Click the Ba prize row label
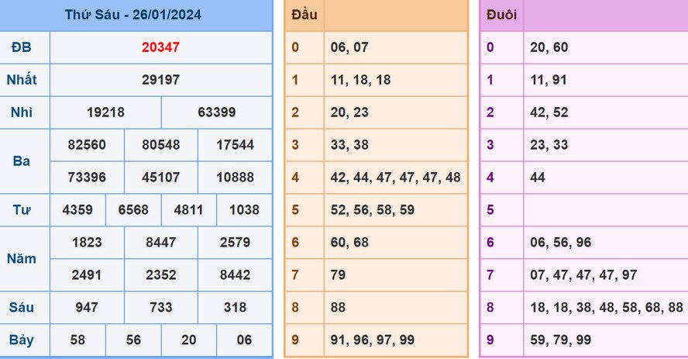The width and height of the screenshot is (688, 359). coord(22,161)
